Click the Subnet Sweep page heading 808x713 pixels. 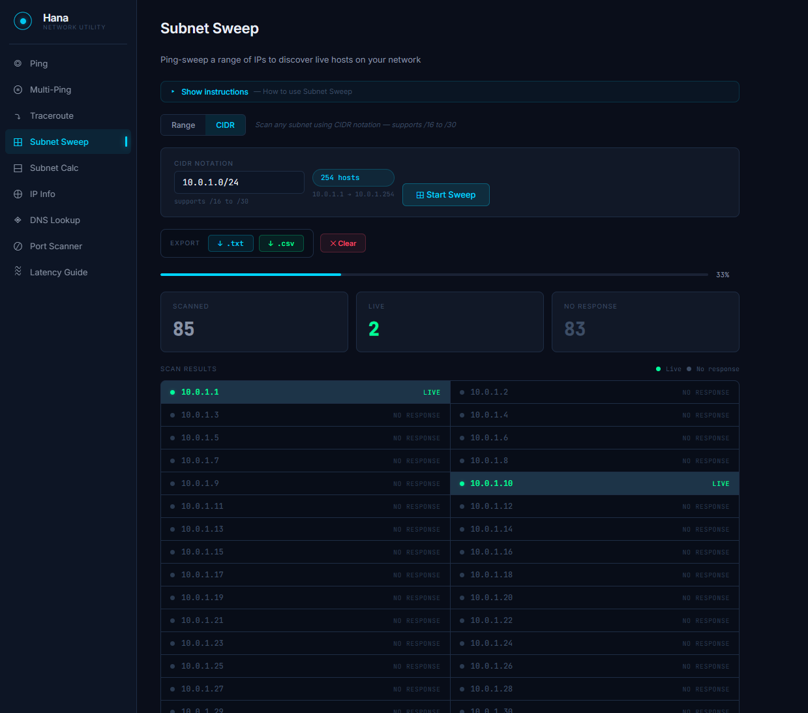point(209,29)
